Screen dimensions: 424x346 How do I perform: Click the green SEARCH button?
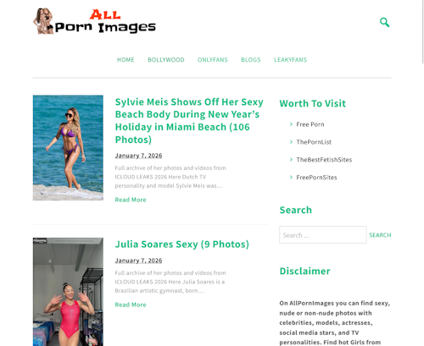380,235
